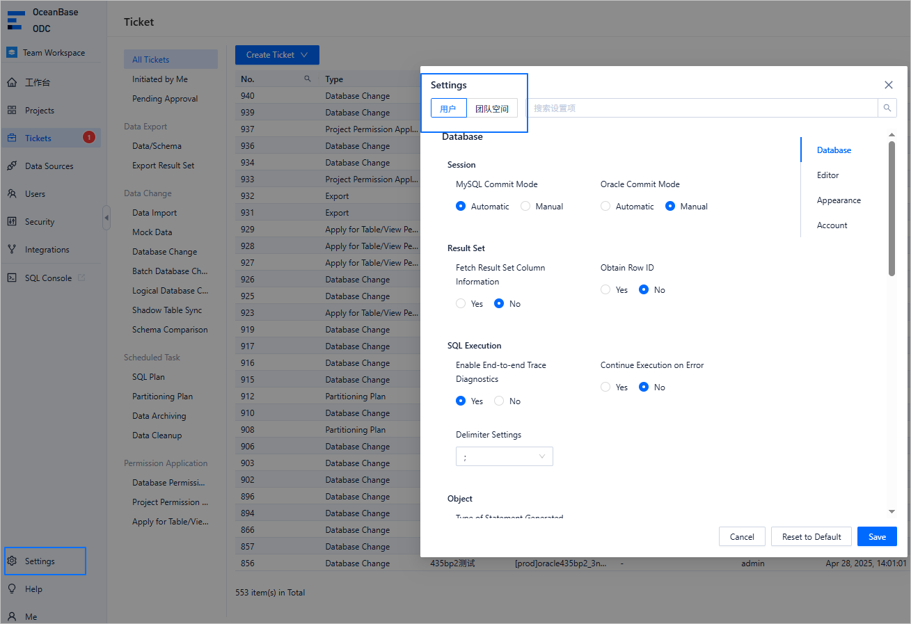Open the Editor settings category
The width and height of the screenshot is (911, 624).
(827, 175)
